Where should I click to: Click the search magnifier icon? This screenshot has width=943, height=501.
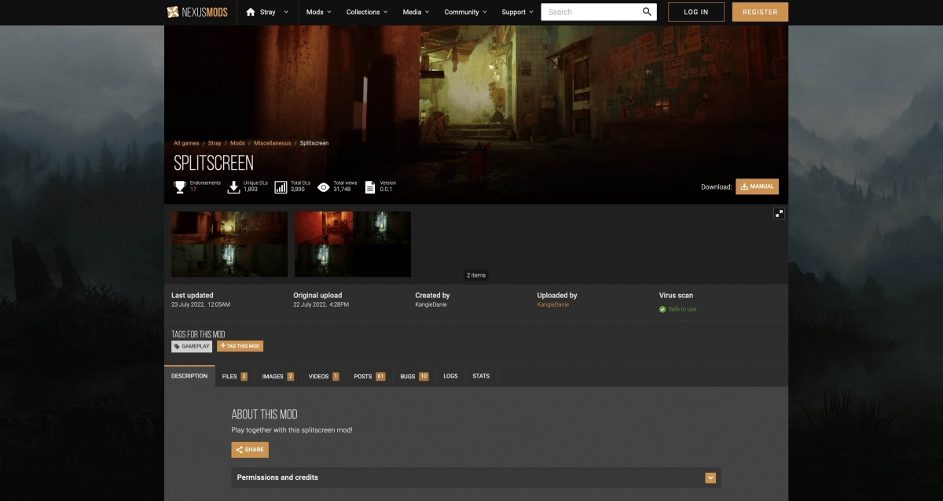[647, 12]
